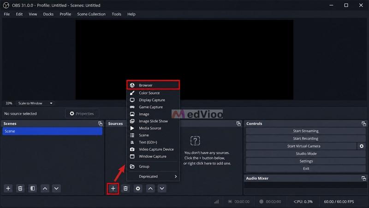Move source down in Sources toolbar
Screen dimensions: 369x208
pos(162,188)
